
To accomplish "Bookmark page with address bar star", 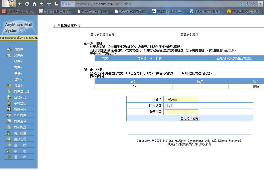I will 253,4.
